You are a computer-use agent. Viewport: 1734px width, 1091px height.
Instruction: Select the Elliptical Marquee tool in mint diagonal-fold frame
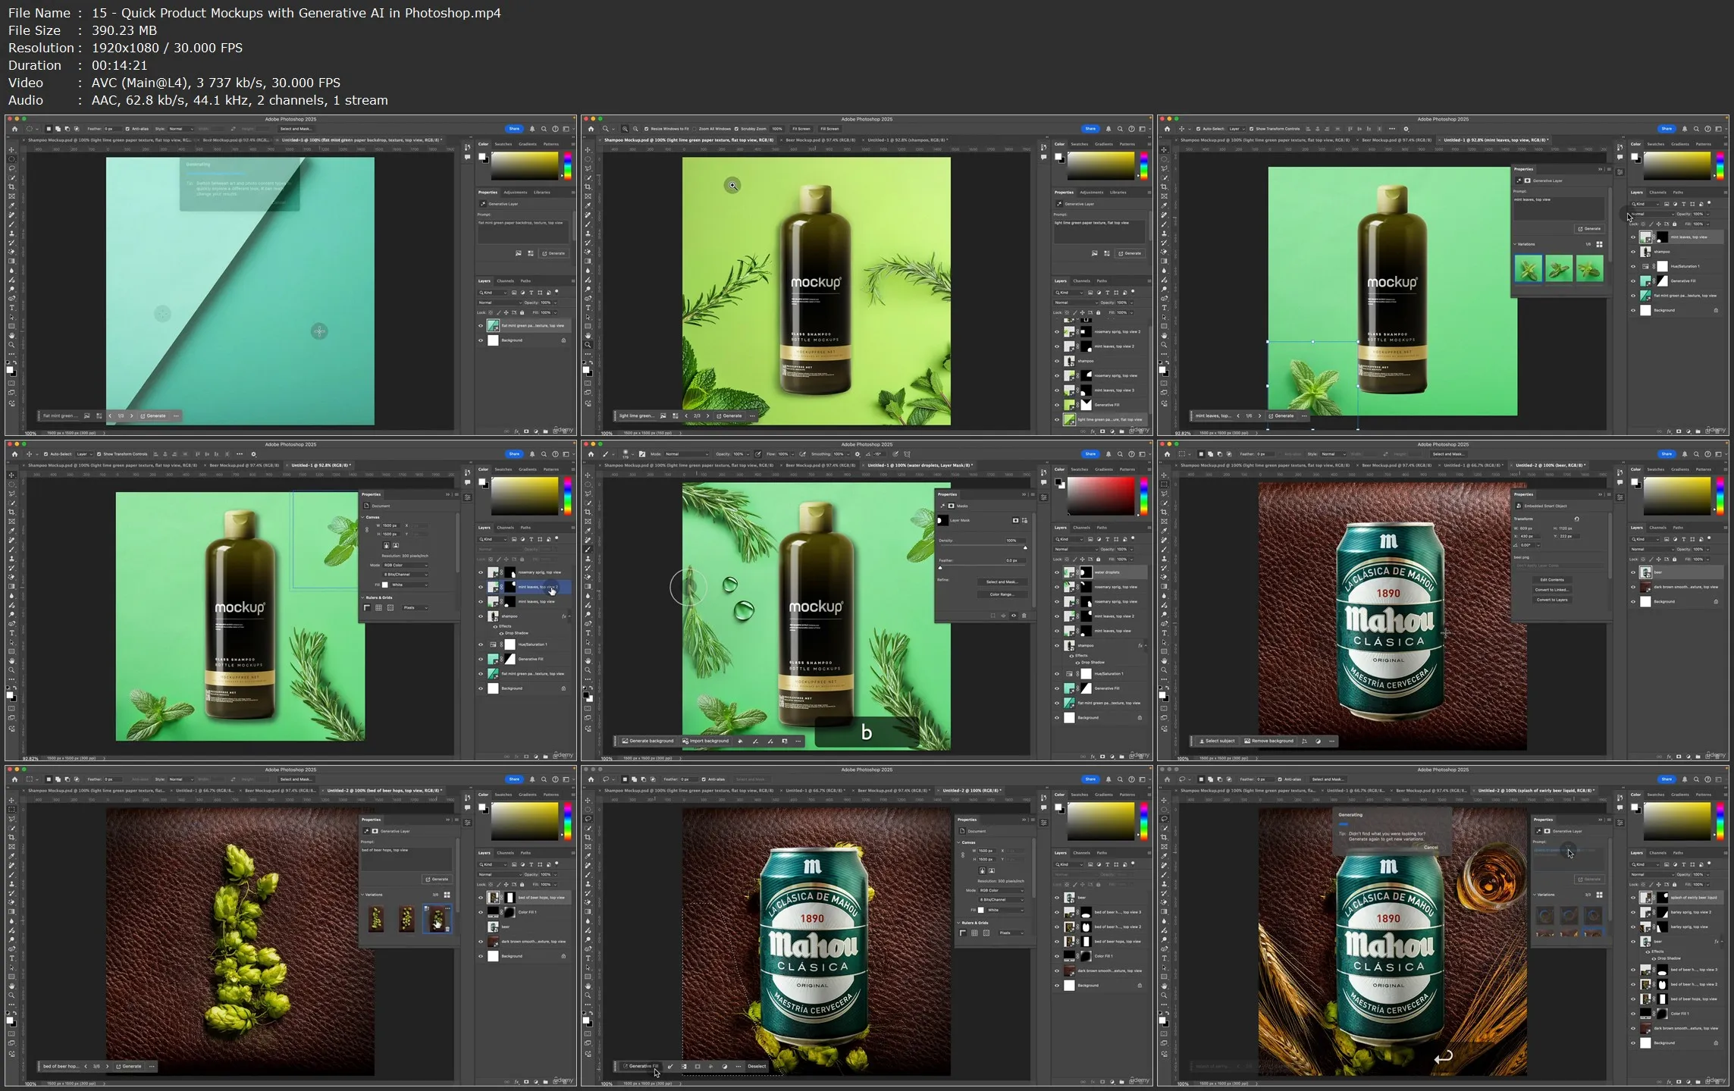pyautogui.click(x=11, y=159)
